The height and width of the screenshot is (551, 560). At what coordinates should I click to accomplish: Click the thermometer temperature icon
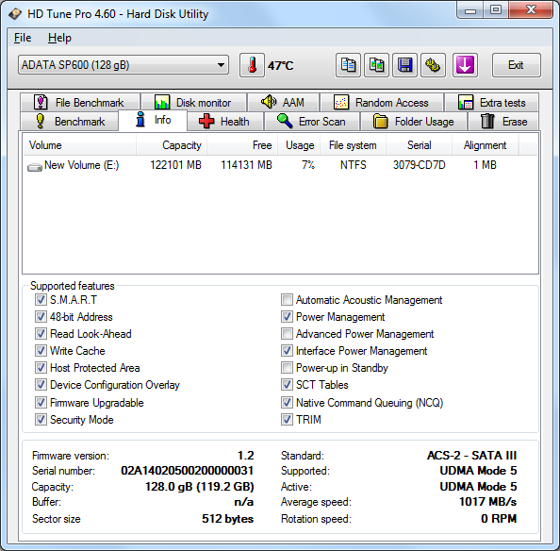coord(252,65)
